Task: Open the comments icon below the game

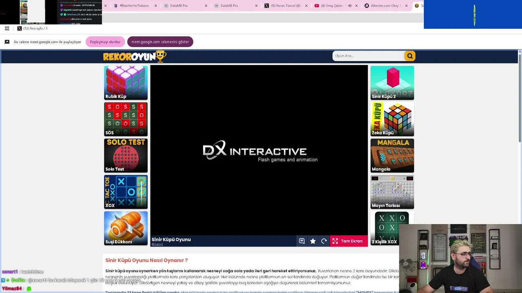Action: [302, 241]
